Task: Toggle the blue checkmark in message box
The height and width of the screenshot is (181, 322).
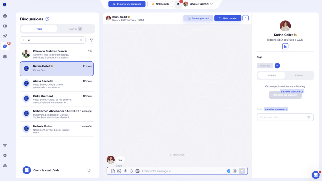Action: (229, 171)
